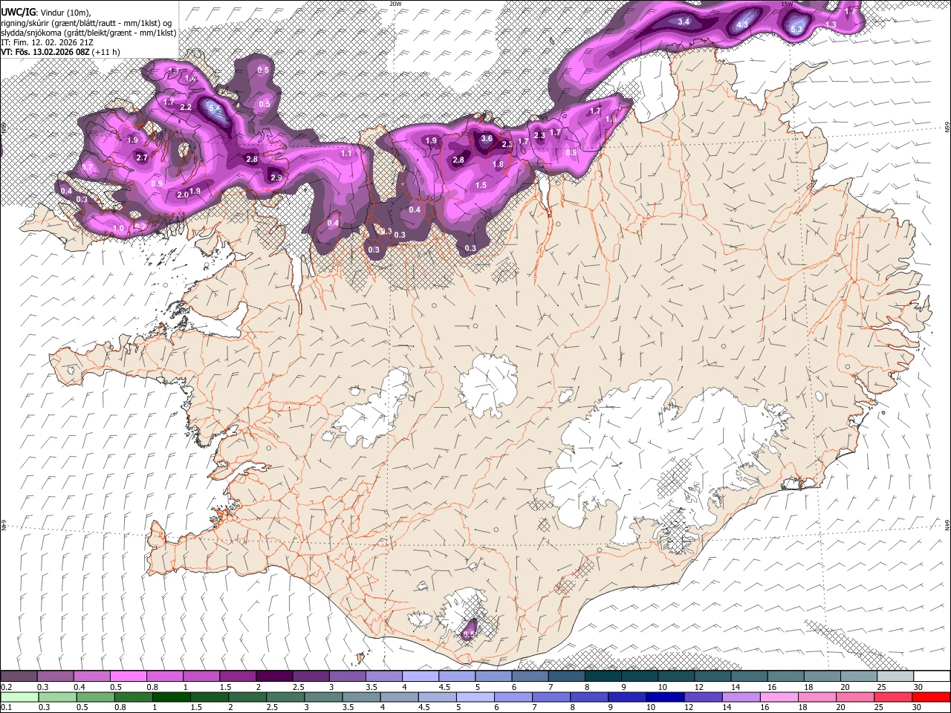Click the 5.4 precipitation value on the map
Screen dimensions: 951x713
[x=215, y=108]
